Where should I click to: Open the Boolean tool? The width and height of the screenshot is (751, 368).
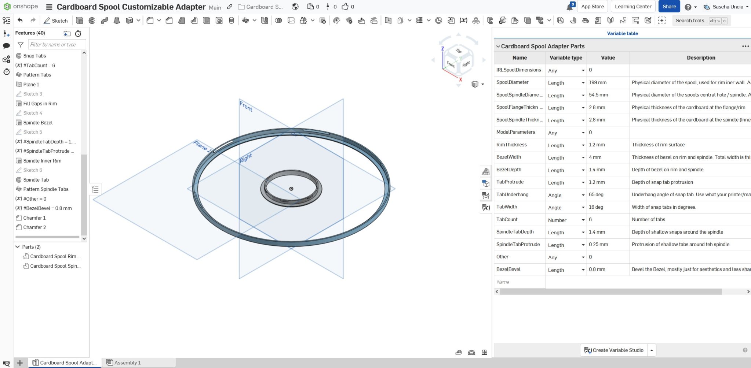click(x=278, y=21)
